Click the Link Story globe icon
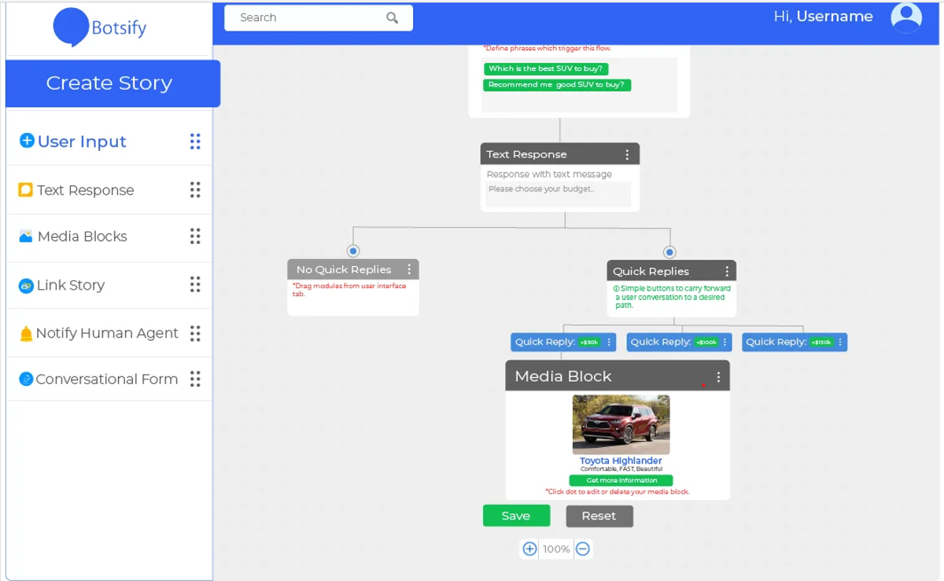Viewport: 944px width, 581px height. (24, 284)
